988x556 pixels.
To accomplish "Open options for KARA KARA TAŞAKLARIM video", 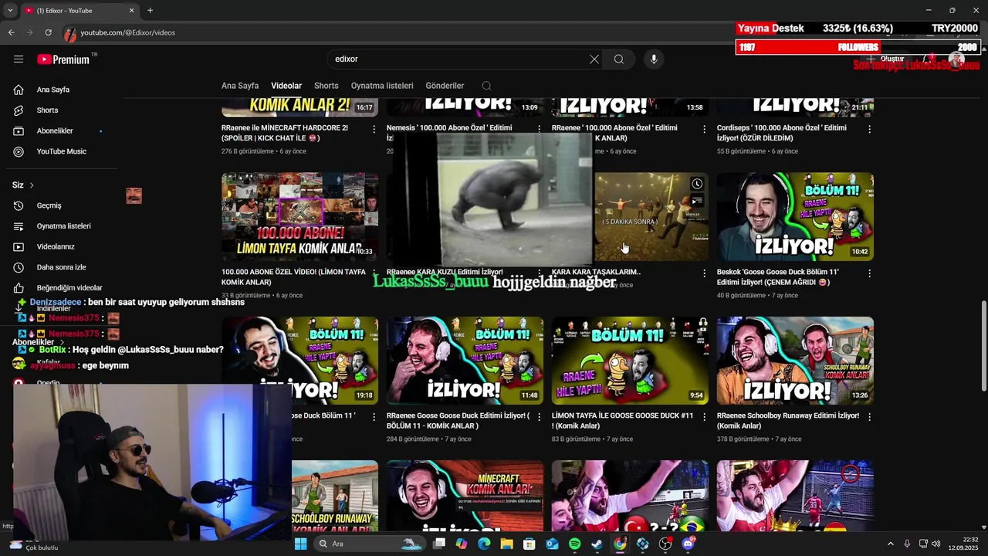I will tap(704, 273).
